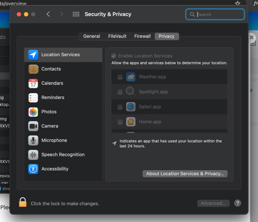Go forward with the right chevron

click(61, 14)
